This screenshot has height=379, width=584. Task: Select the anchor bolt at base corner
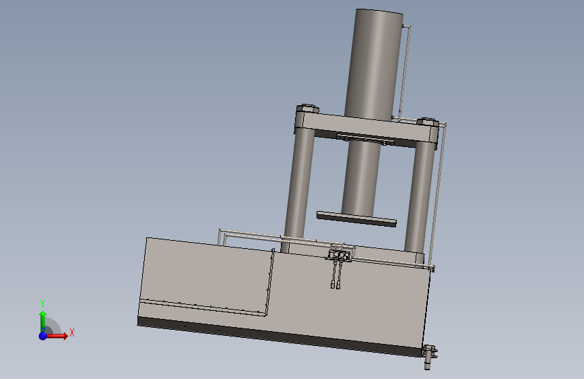(428, 357)
